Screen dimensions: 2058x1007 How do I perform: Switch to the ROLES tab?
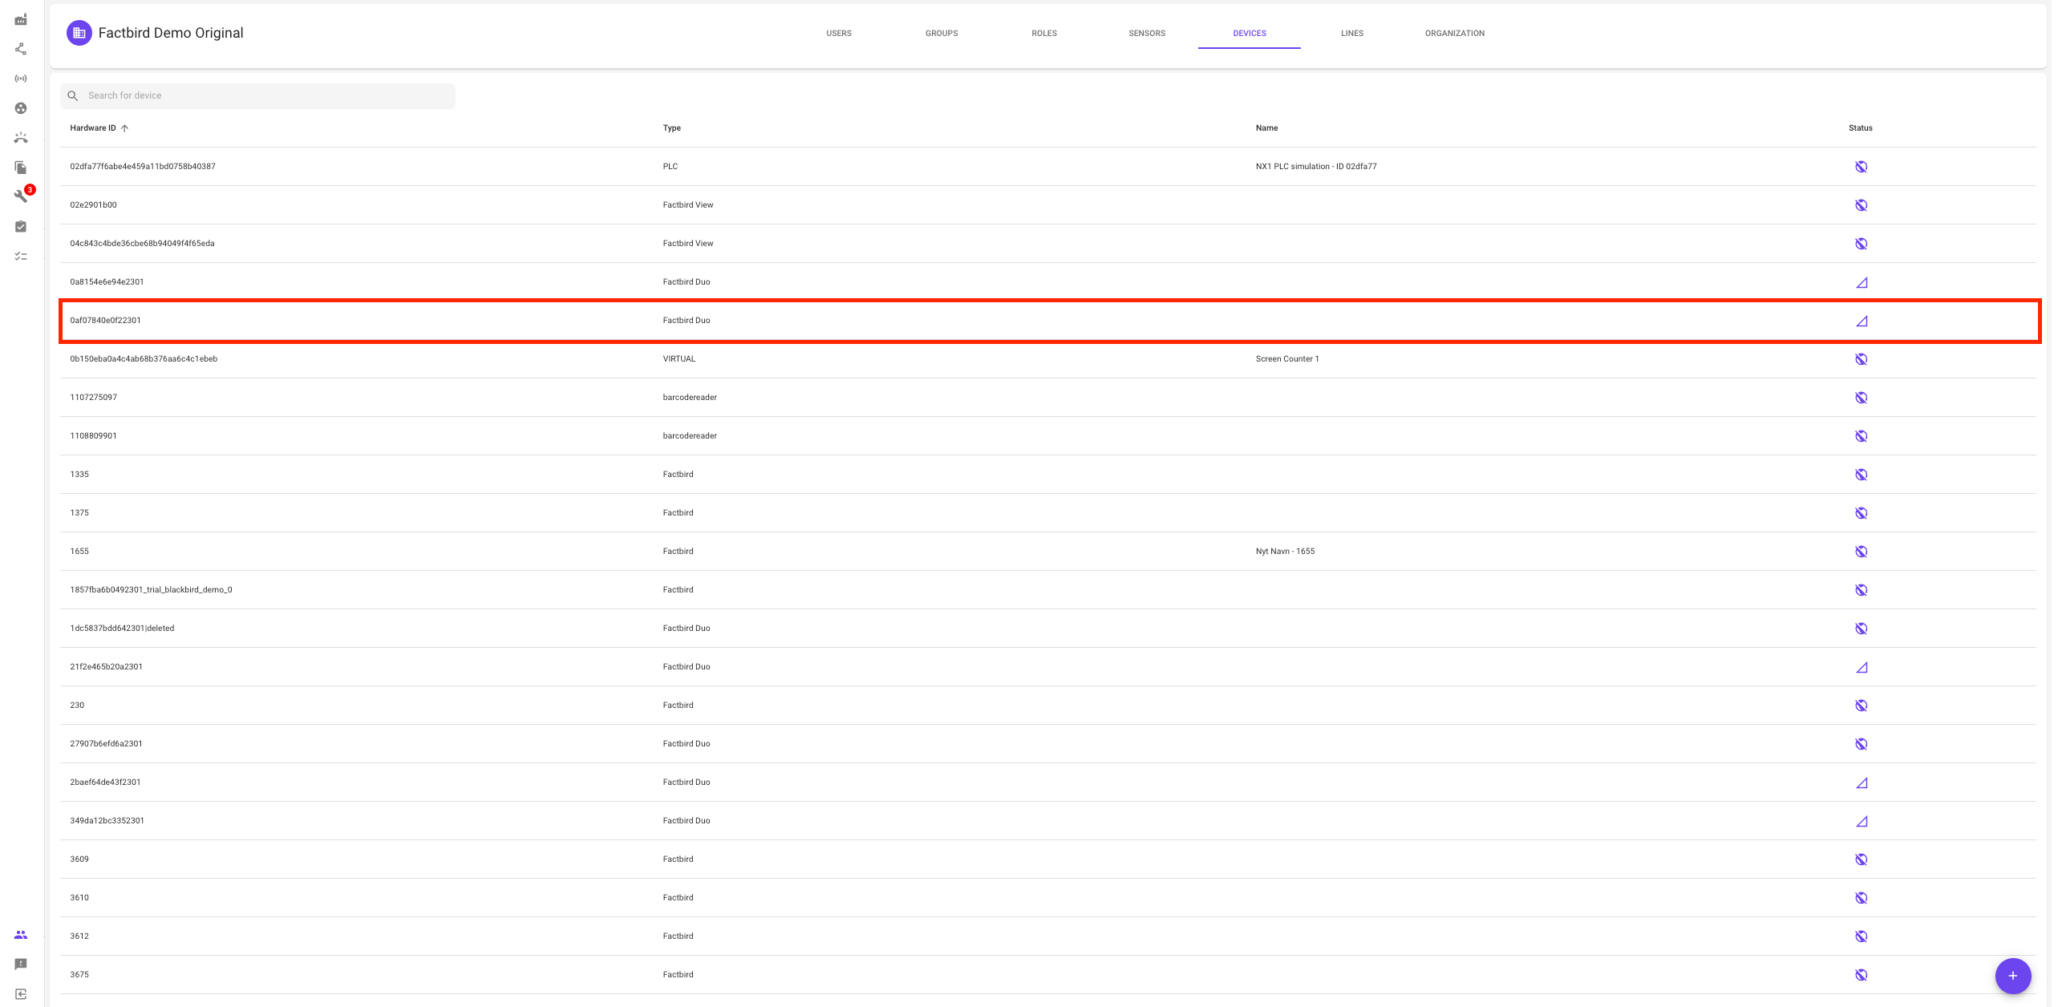[1044, 34]
